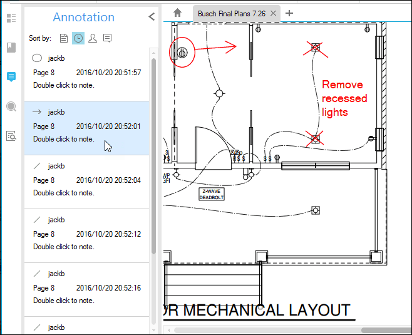Sort annotations by comment type icon

[108, 38]
